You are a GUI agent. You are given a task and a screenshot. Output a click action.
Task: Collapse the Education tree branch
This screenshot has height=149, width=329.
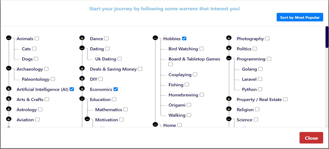pyautogui.click(x=82, y=99)
